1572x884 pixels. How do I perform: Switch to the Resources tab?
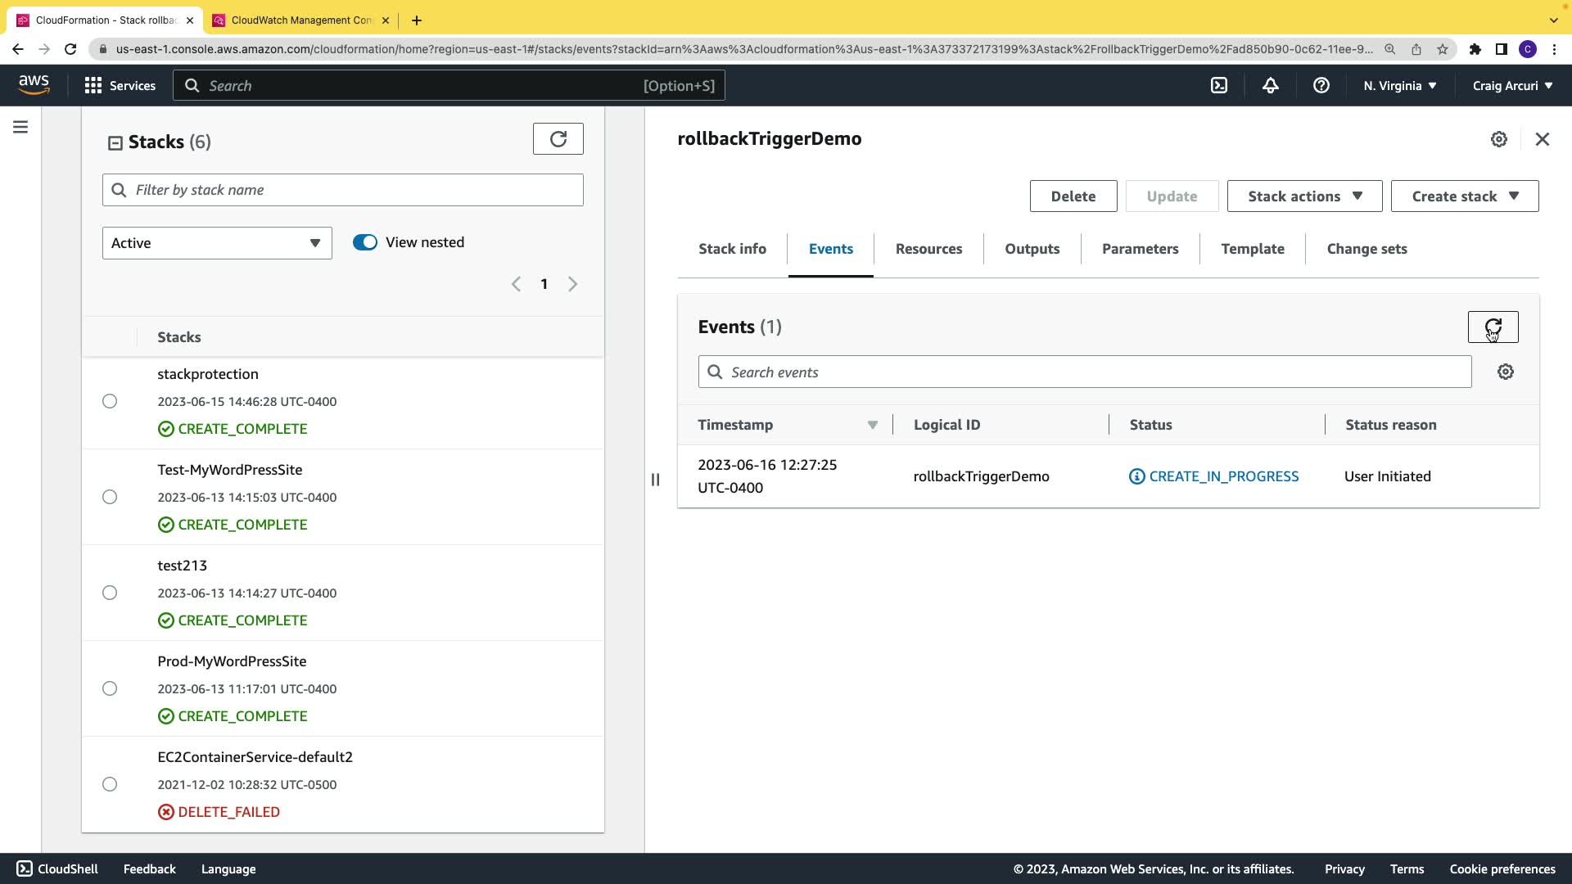928,249
